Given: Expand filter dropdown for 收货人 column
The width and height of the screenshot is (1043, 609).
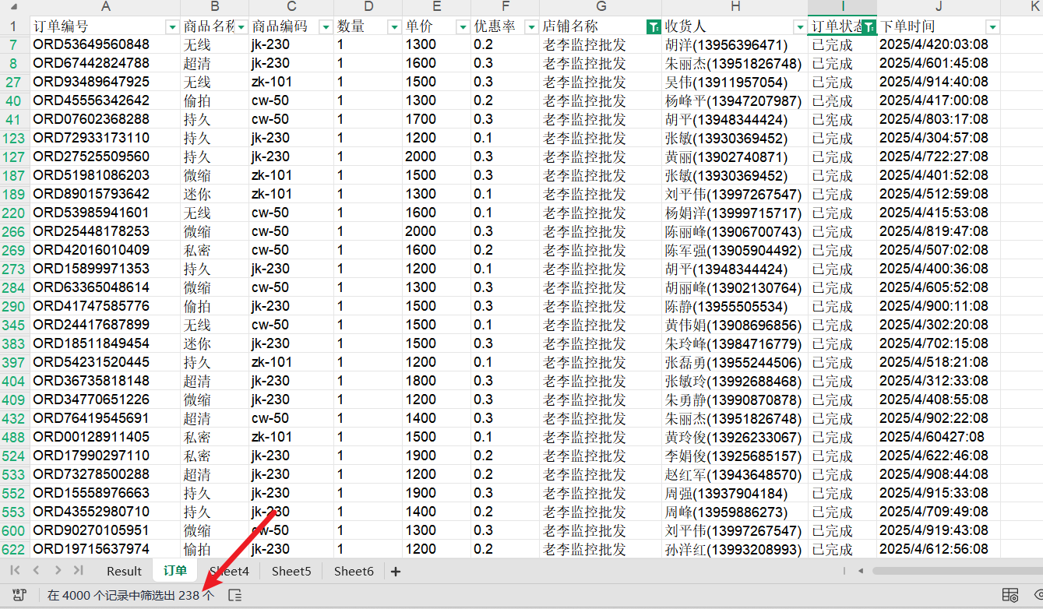Looking at the screenshot, I should tap(798, 26).
